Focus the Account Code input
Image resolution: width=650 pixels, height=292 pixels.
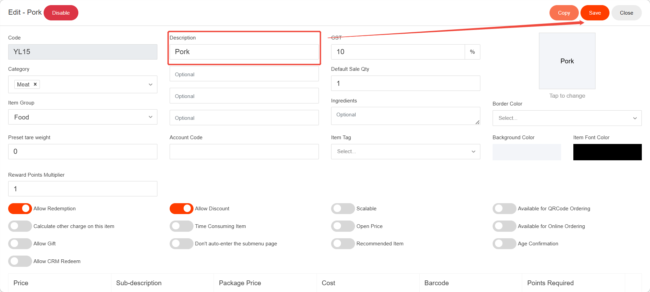pyautogui.click(x=244, y=151)
